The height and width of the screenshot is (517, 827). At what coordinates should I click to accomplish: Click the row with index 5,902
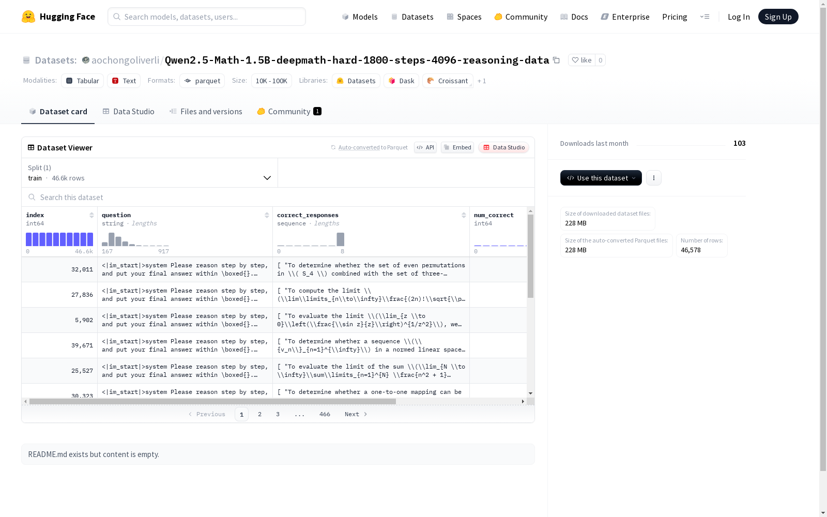coord(274,320)
